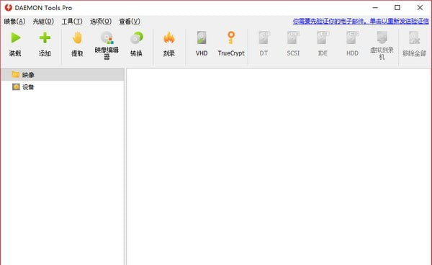Open the 光驱(D) menu

pyautogui.click(x=43, y=22)
